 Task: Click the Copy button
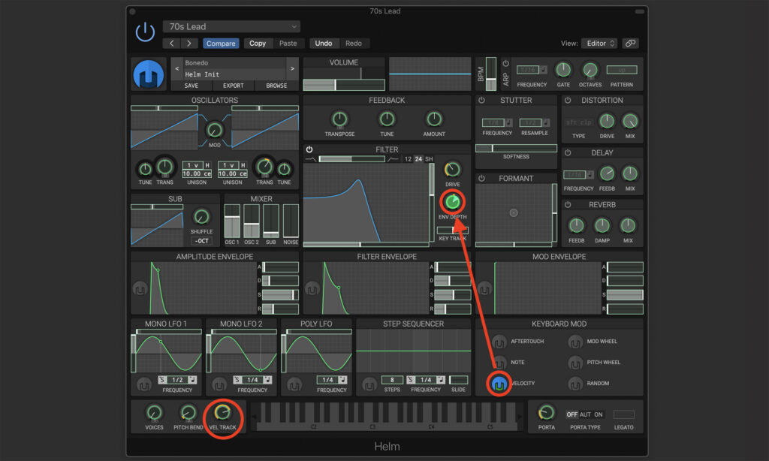pyautogui.click(x=258, y=43)
